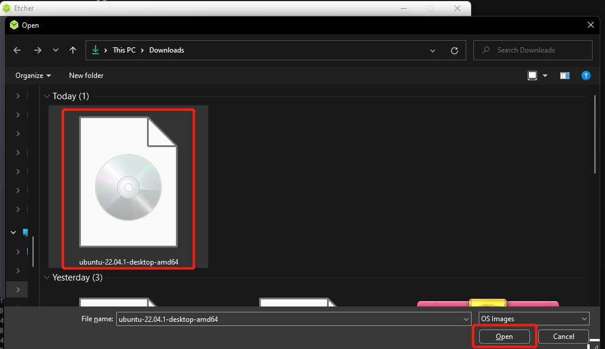Viewport: 605px width, 349px height.
Task: Select 'Downloads' in the address breadcrumb
Action: tap(166, 50)
